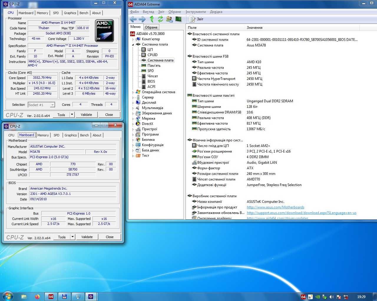Open the Файл menu
Screen dimensions: 377x301
pyautogui.click(x=134, y=12)
